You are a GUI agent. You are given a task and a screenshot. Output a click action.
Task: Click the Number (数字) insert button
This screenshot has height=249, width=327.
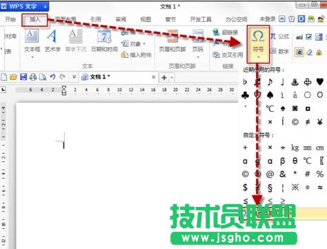279,51
